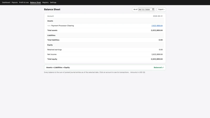
Task: Open the Settings tab
Action: [x=53, y=2]
